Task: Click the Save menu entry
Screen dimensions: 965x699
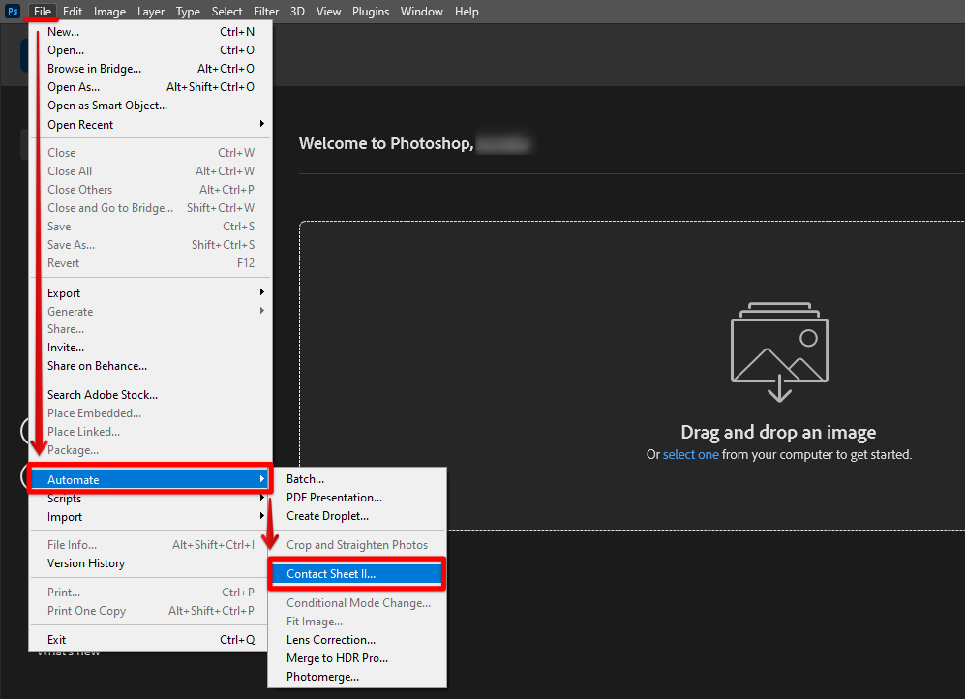Action: pyautogui.click(x=151, y=227)
